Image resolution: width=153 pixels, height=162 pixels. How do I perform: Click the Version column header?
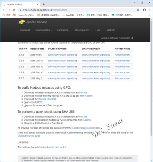[23, 49]
